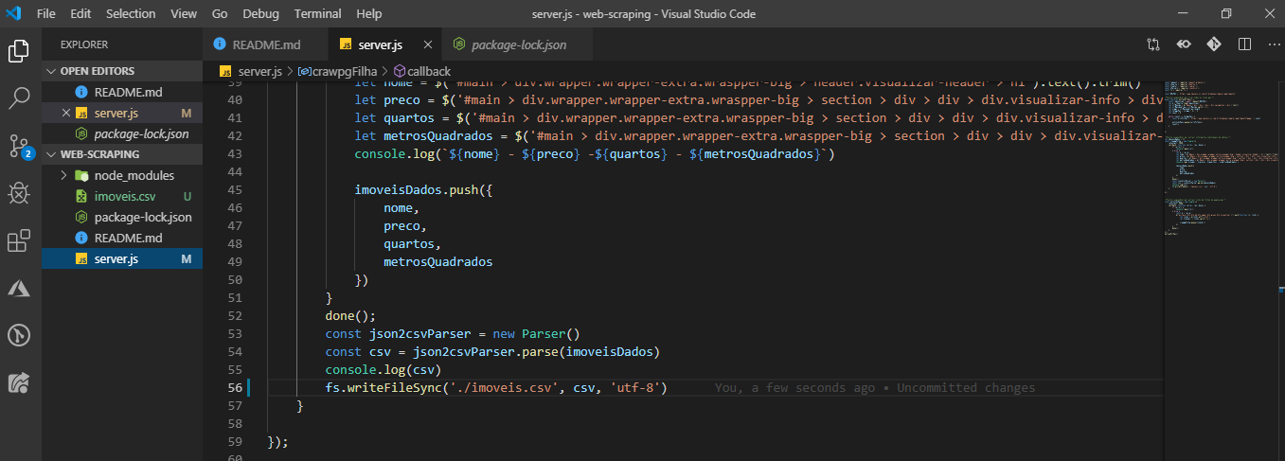1285x461 pixels.
Task: Open imoveis.csv in the file tree
Action: [121, 196]
